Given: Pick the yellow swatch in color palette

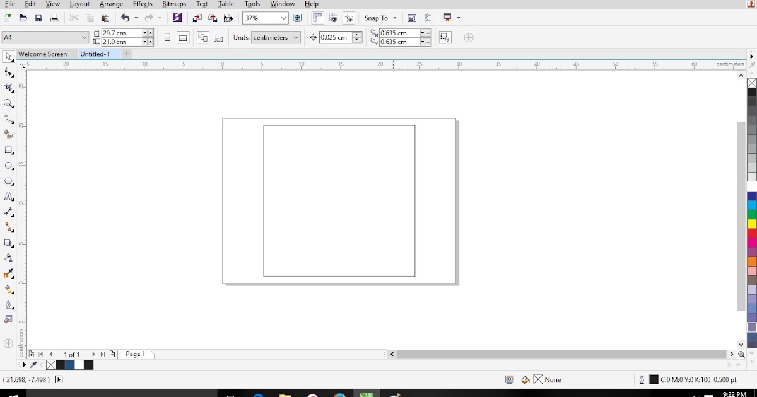Looking at the screenshot, I should (x=752, y=224).
